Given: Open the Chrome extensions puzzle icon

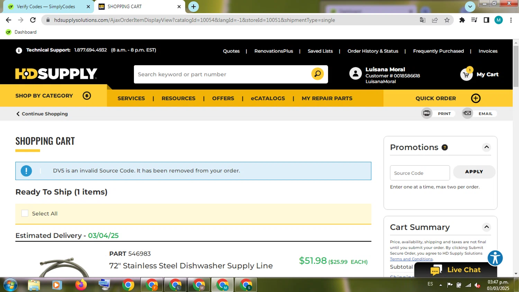Looking at the screenshot, I should 462,20.
